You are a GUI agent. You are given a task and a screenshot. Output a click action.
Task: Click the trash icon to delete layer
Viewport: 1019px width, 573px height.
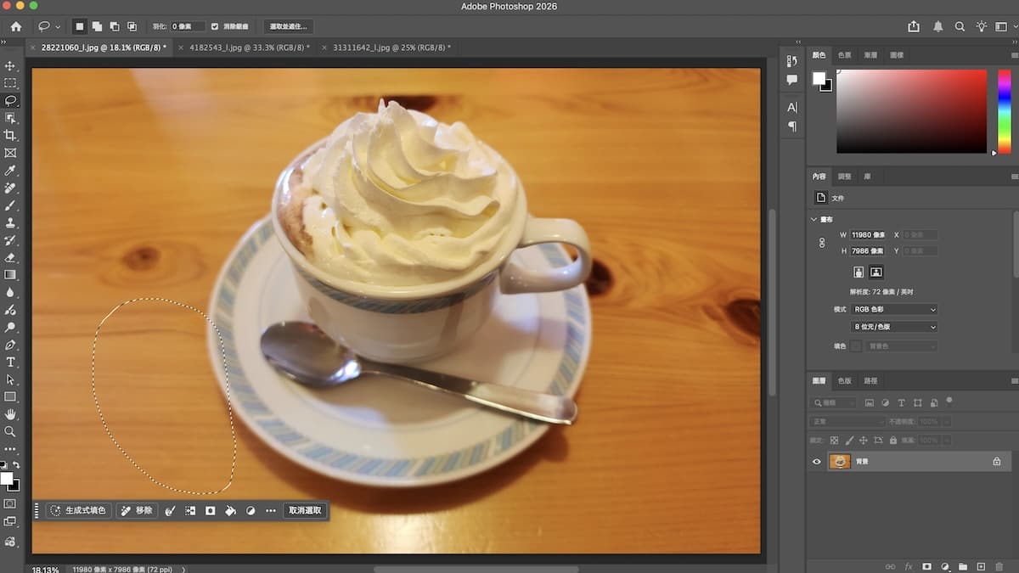tap(999, 566)
